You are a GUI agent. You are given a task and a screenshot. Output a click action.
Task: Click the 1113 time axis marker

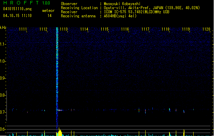pyautogui.click(x=64, y=29)
